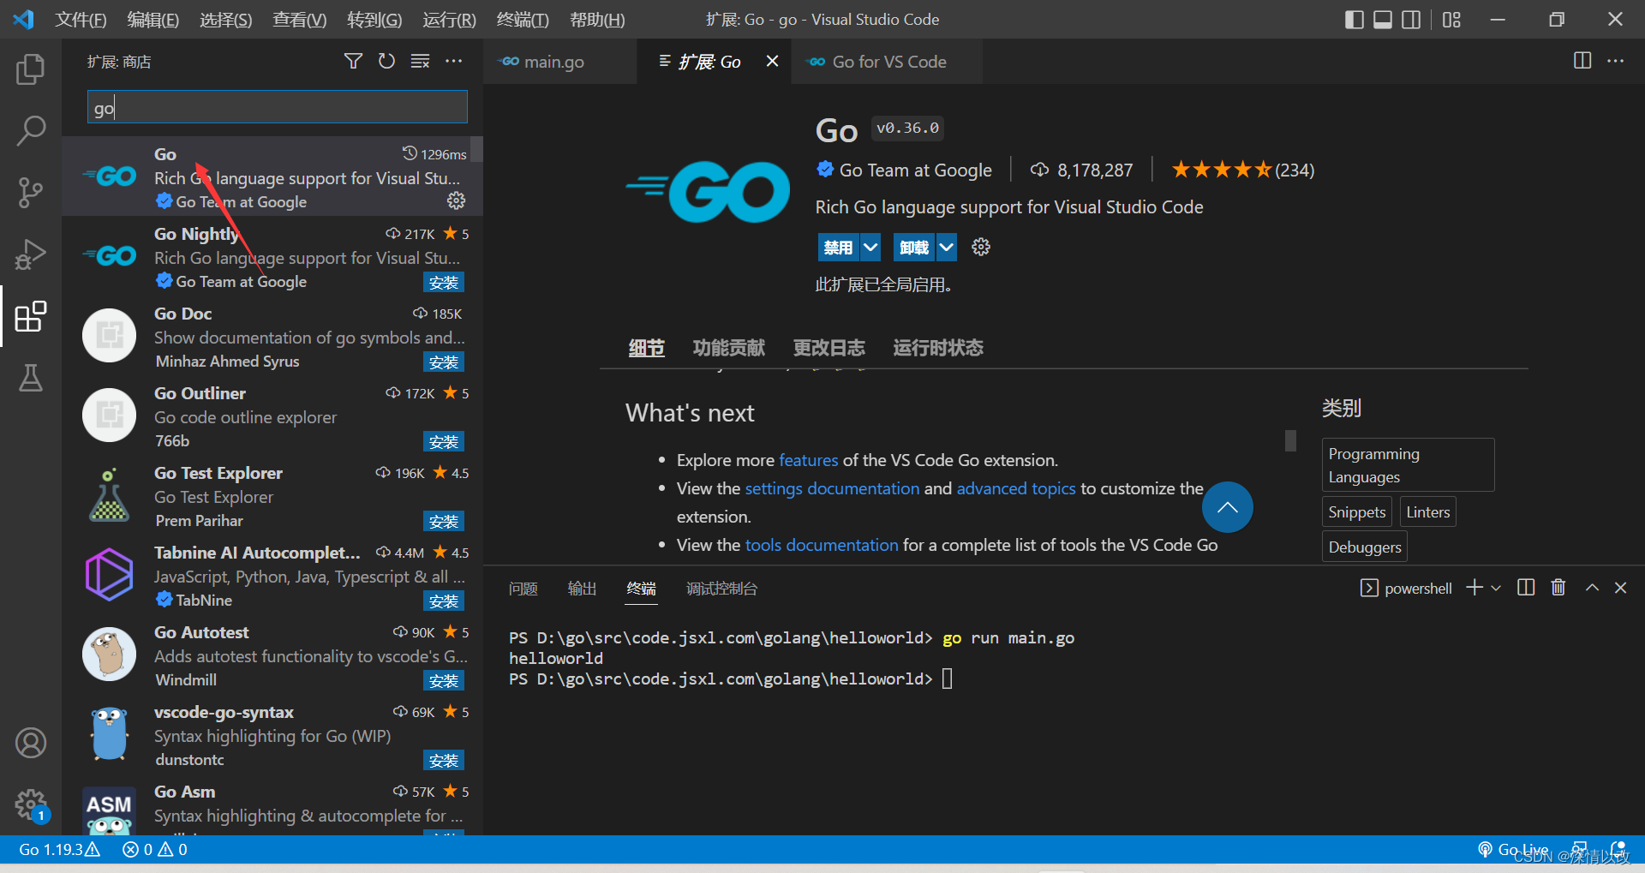Click the Go 1.19.3 status bar item
This screenshot has height=873, width=1645.
click(x=59, y=850)
